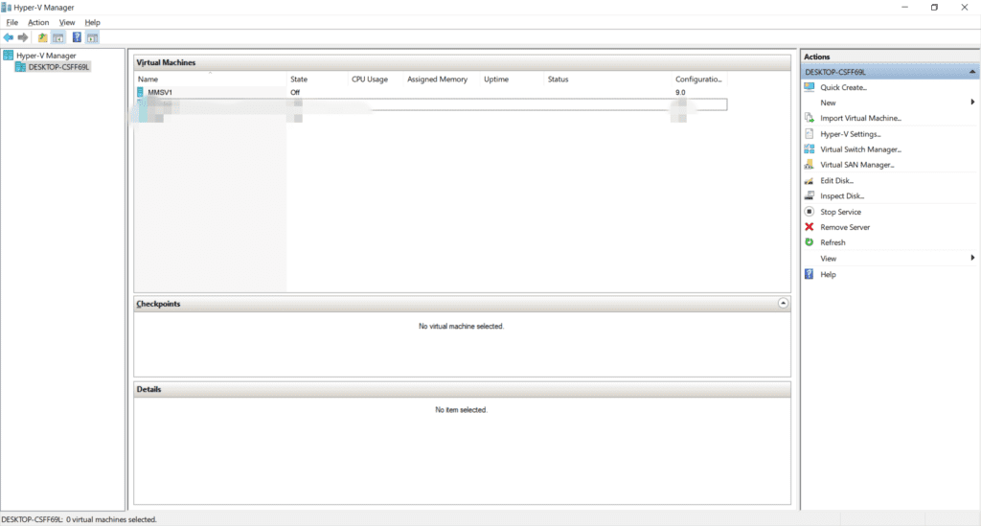Click the 9.0 configuration version cell
981x526 pixels.
680,92
